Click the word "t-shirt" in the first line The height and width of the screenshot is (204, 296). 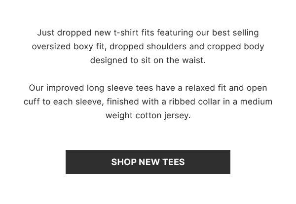click(x=126, y=33)
